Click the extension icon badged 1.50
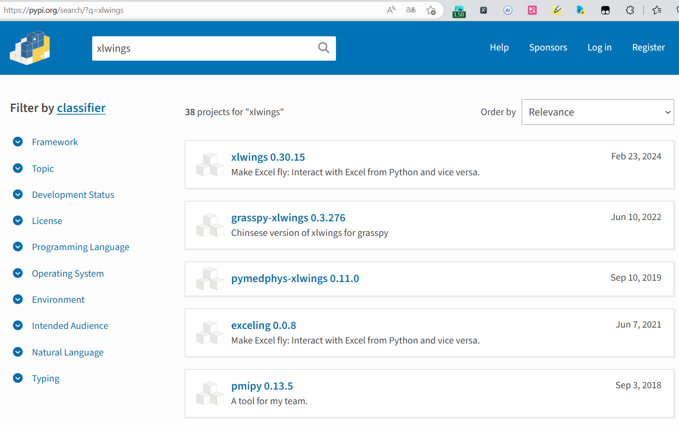Screen dimensions: 679x425 (x=459, y=11)
